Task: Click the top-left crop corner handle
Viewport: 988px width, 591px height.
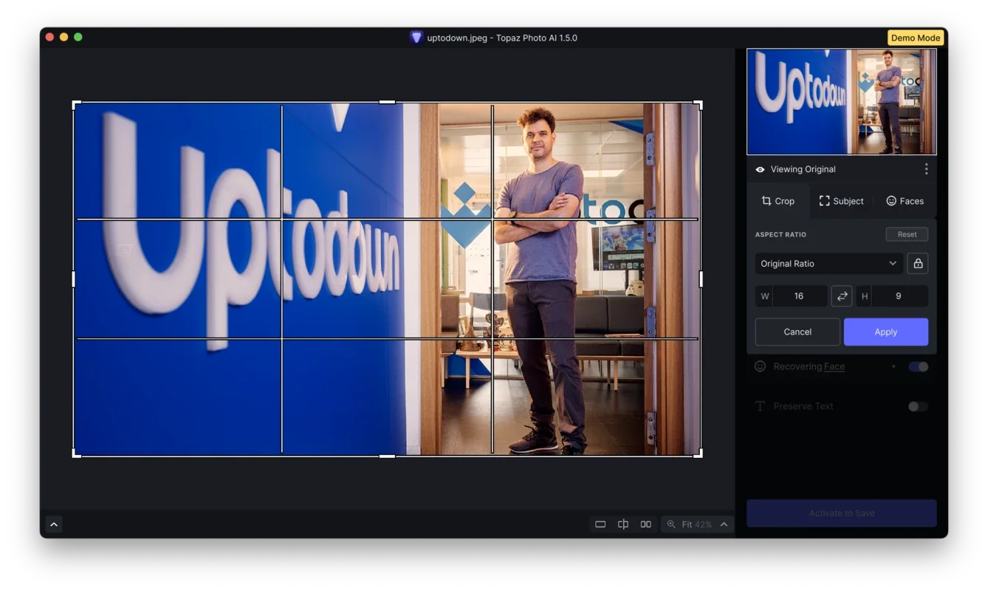Action: pyautogui.click(x=76, y=106)
